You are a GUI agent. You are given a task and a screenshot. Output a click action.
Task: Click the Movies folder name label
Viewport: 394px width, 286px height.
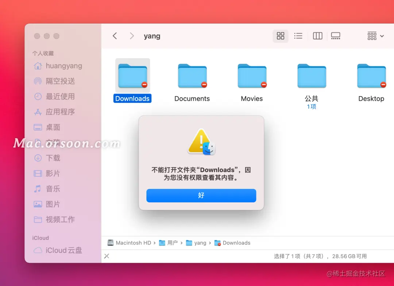click(x=252, y=99)
